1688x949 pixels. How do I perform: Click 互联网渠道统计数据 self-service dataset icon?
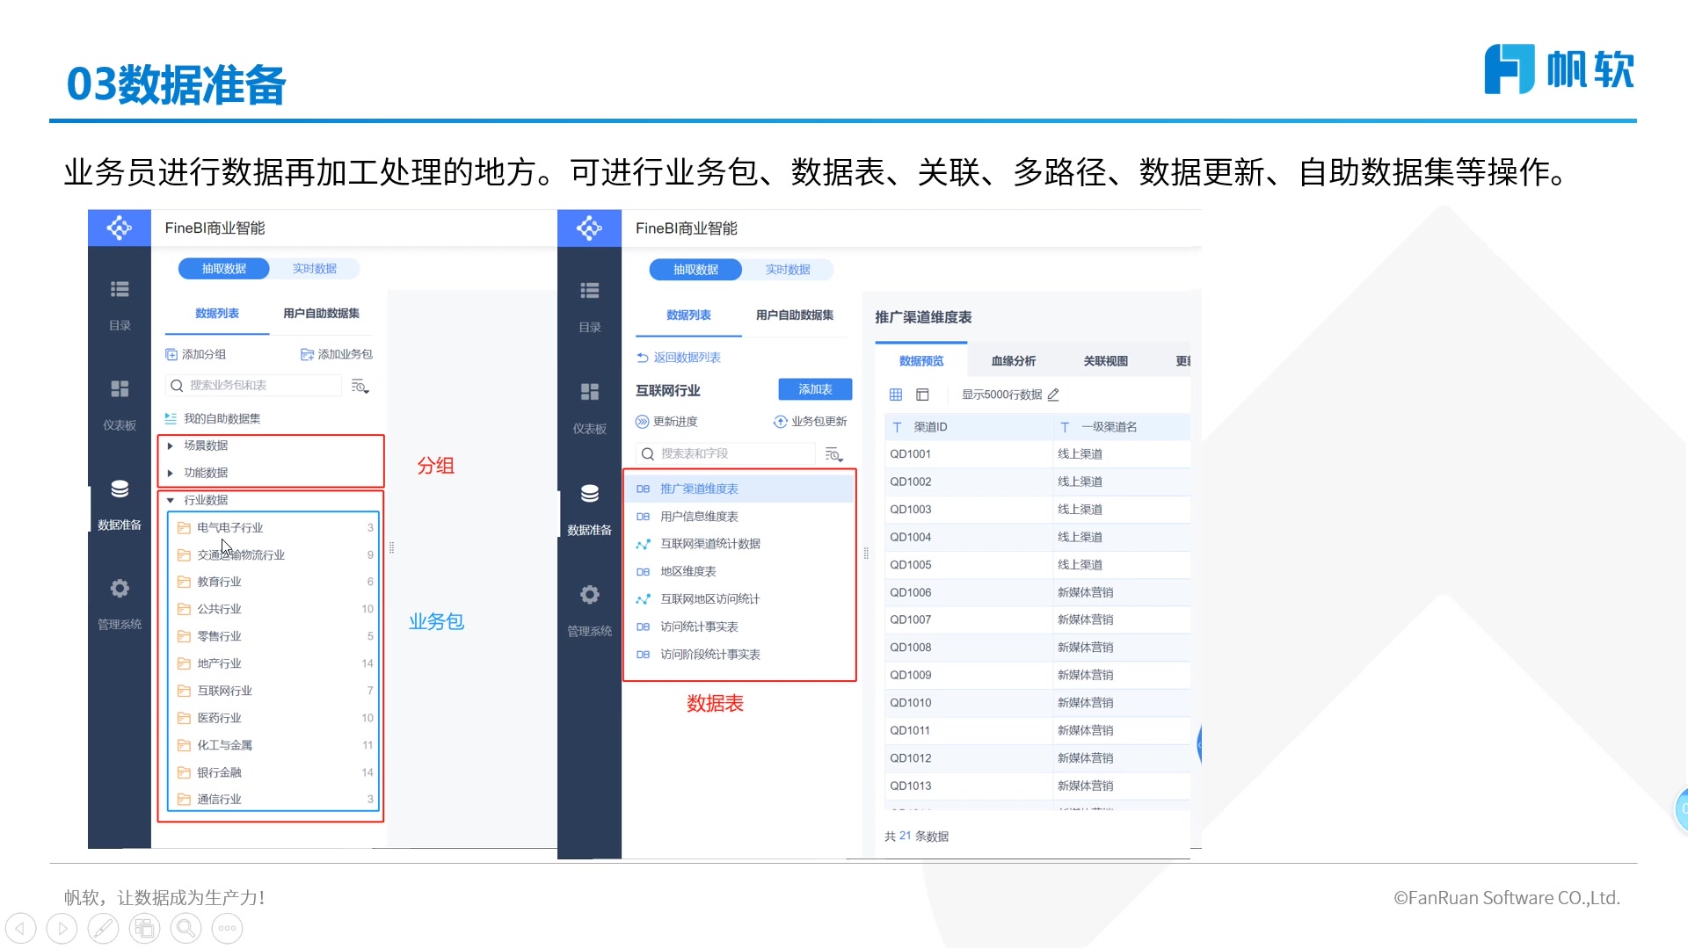643,544
